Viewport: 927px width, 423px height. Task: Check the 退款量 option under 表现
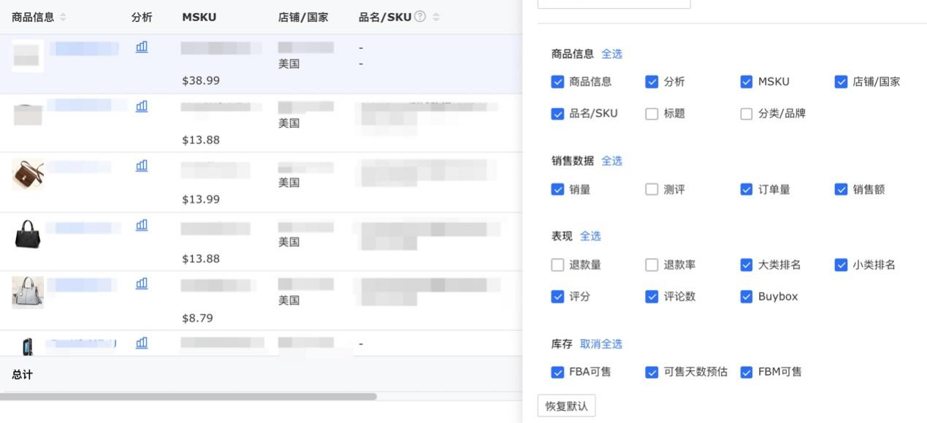tap(557, 264)
